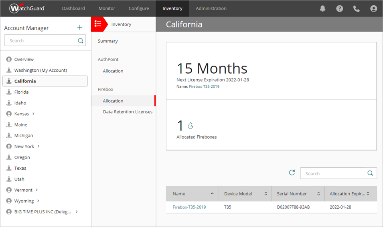Open the help question mark icon
The image size is (383, 227).
(x=340, y=8)
